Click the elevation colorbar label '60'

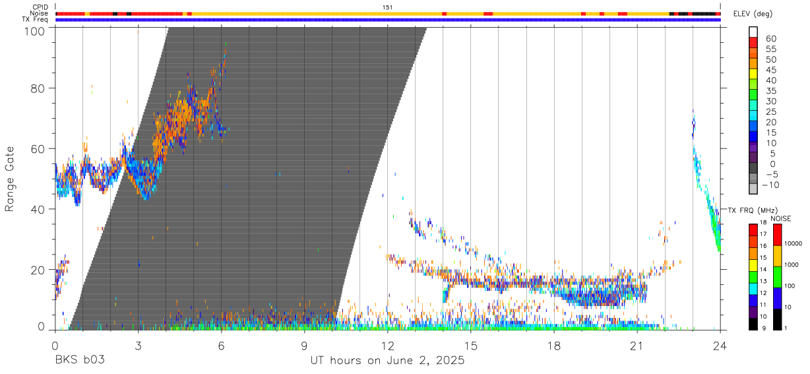(x=770, y=38)
